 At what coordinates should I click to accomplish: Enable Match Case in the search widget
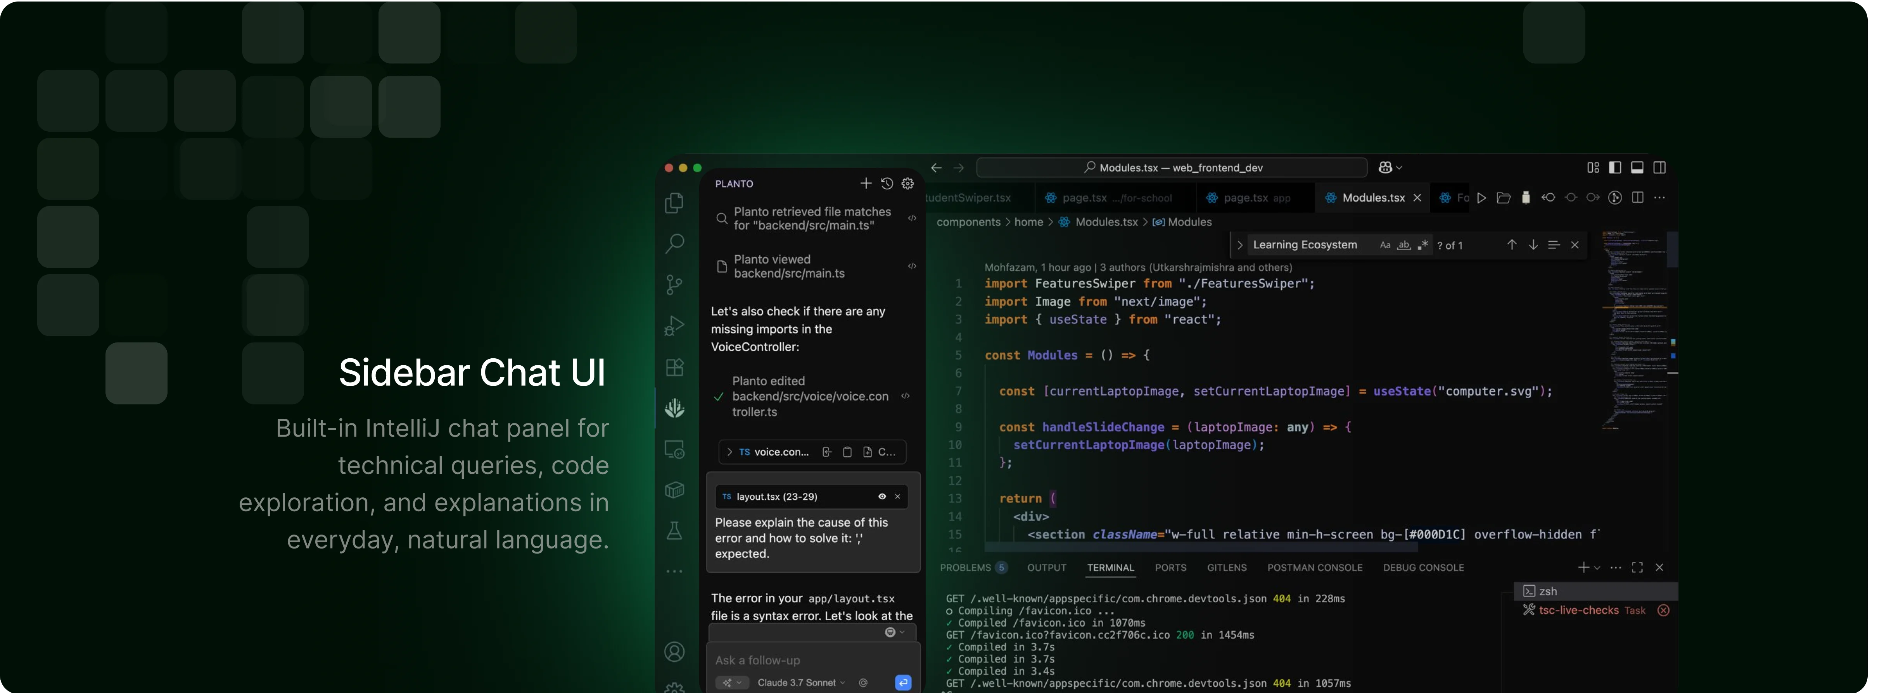(x=1384, y=244)
